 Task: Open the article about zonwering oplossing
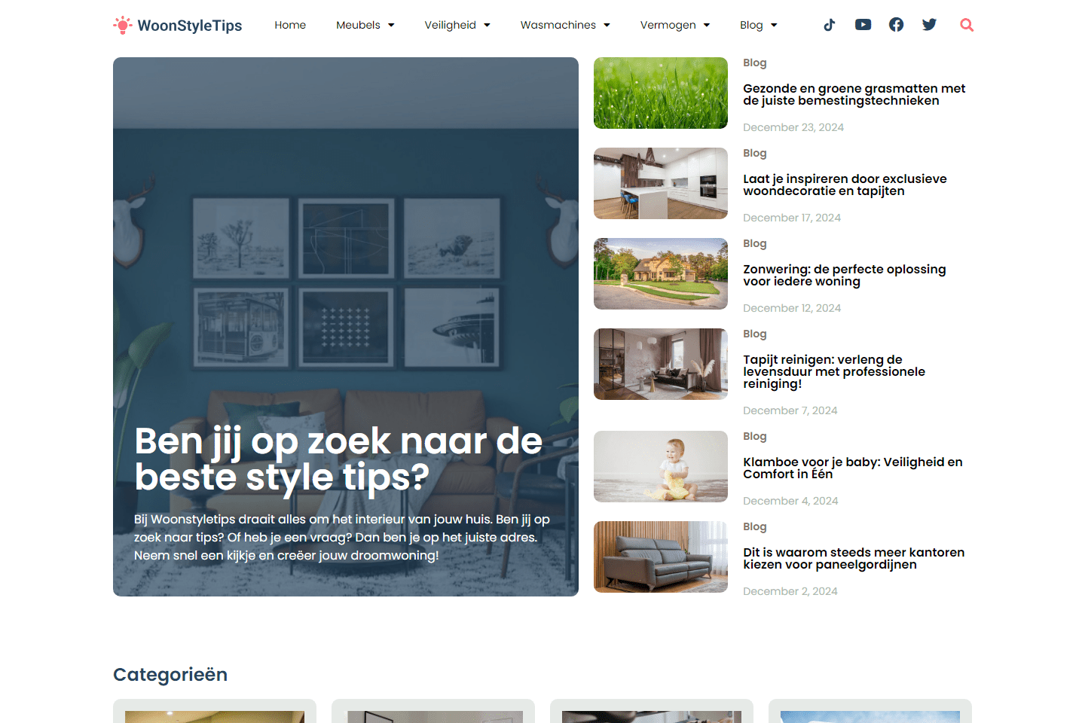pyautogui.click(x=844, y=275)
